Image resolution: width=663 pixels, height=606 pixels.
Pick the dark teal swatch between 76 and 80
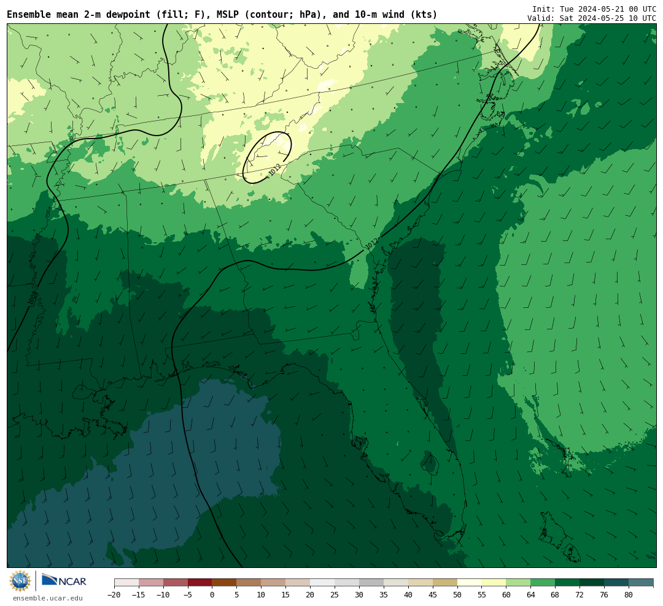tap(617, 583)
